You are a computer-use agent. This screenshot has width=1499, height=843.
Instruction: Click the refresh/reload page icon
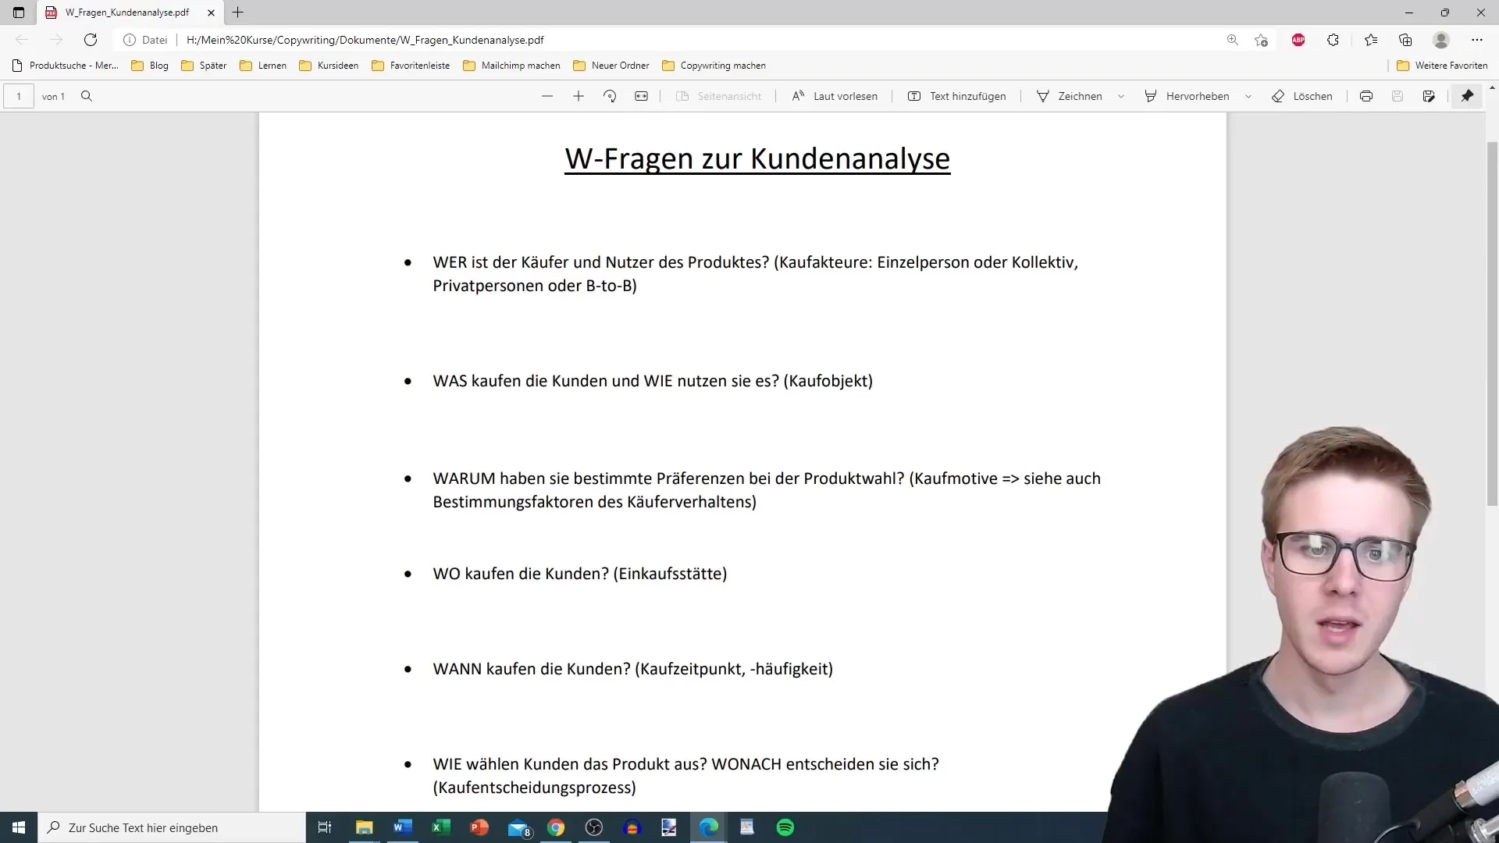[91, 39]
